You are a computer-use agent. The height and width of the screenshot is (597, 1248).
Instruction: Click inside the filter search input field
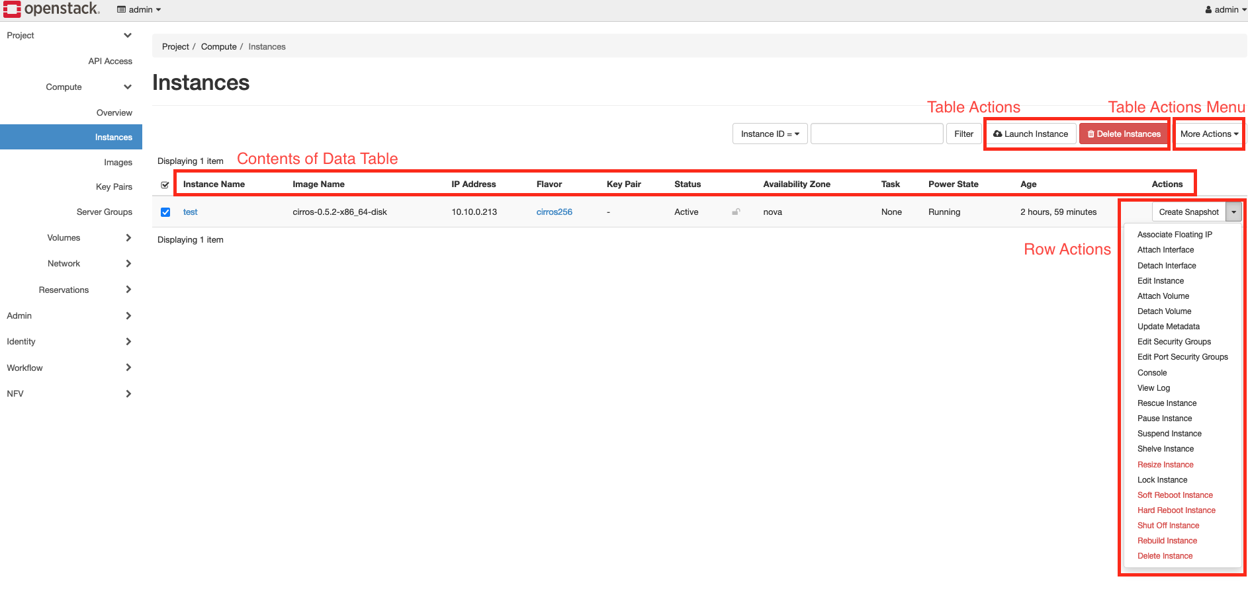(877, 134)
